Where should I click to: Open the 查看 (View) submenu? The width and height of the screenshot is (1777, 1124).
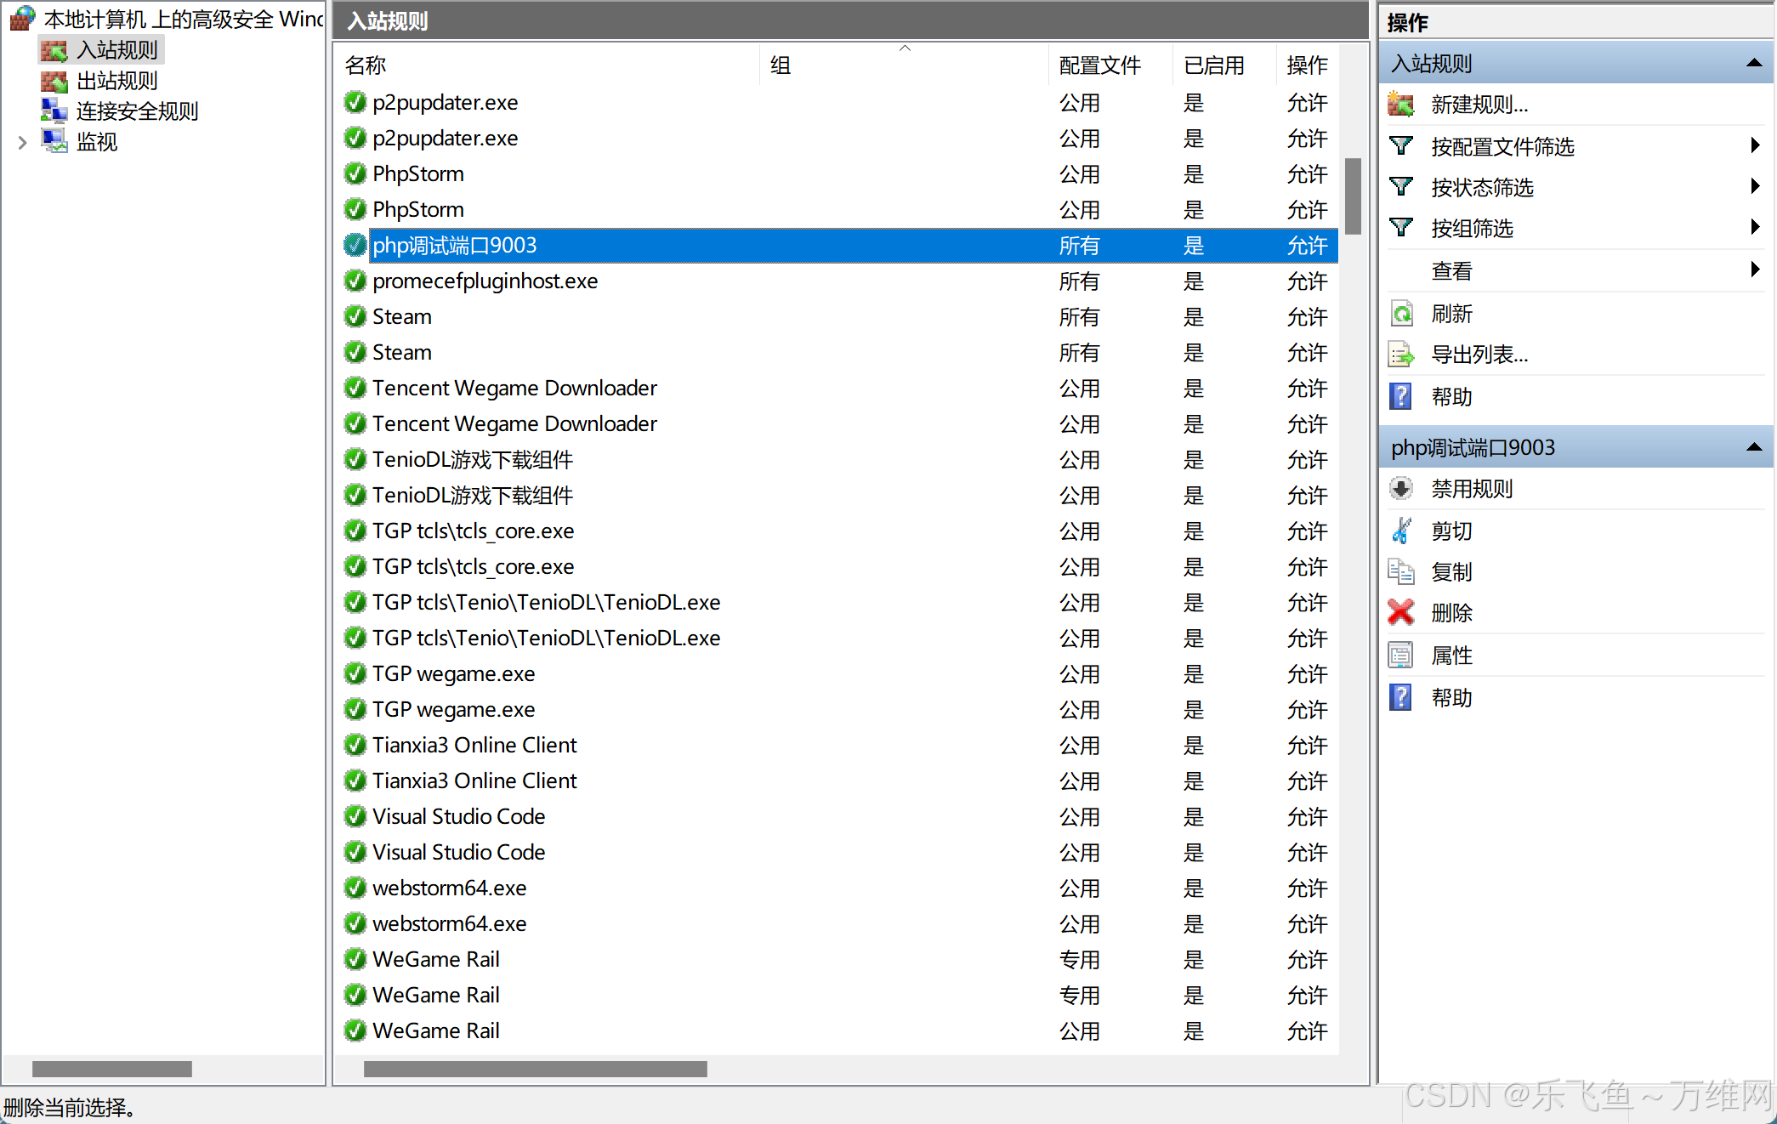(x=1451, y=270)
